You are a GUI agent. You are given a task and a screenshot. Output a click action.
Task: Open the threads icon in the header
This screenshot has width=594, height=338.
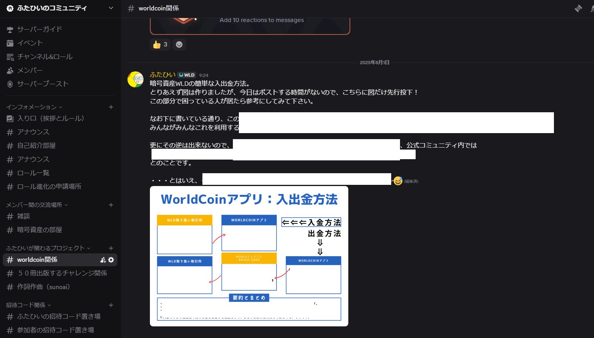click(578, 8)
